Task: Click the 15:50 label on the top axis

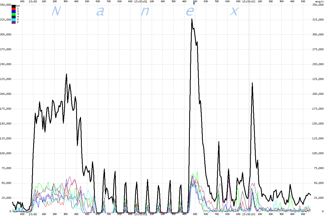Action: pyautogui.click(x=33, y=1)
